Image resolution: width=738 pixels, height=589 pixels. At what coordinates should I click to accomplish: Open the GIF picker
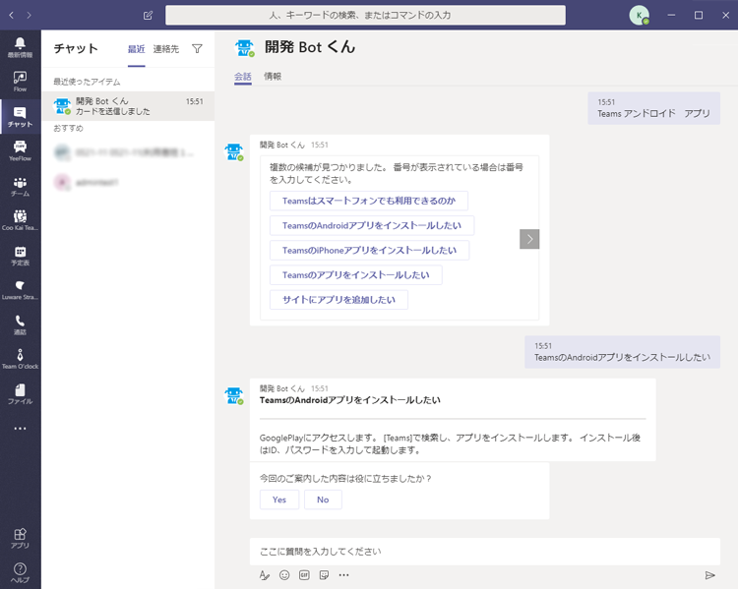pos(304,575)
